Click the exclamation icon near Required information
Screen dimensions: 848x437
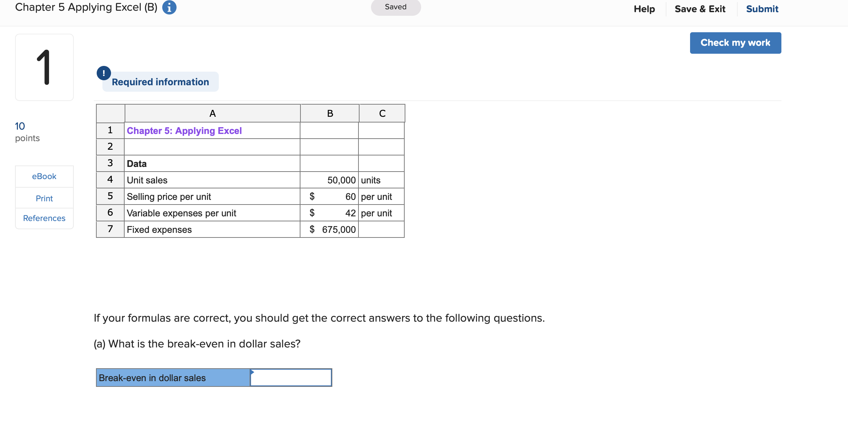click(104, 73)
